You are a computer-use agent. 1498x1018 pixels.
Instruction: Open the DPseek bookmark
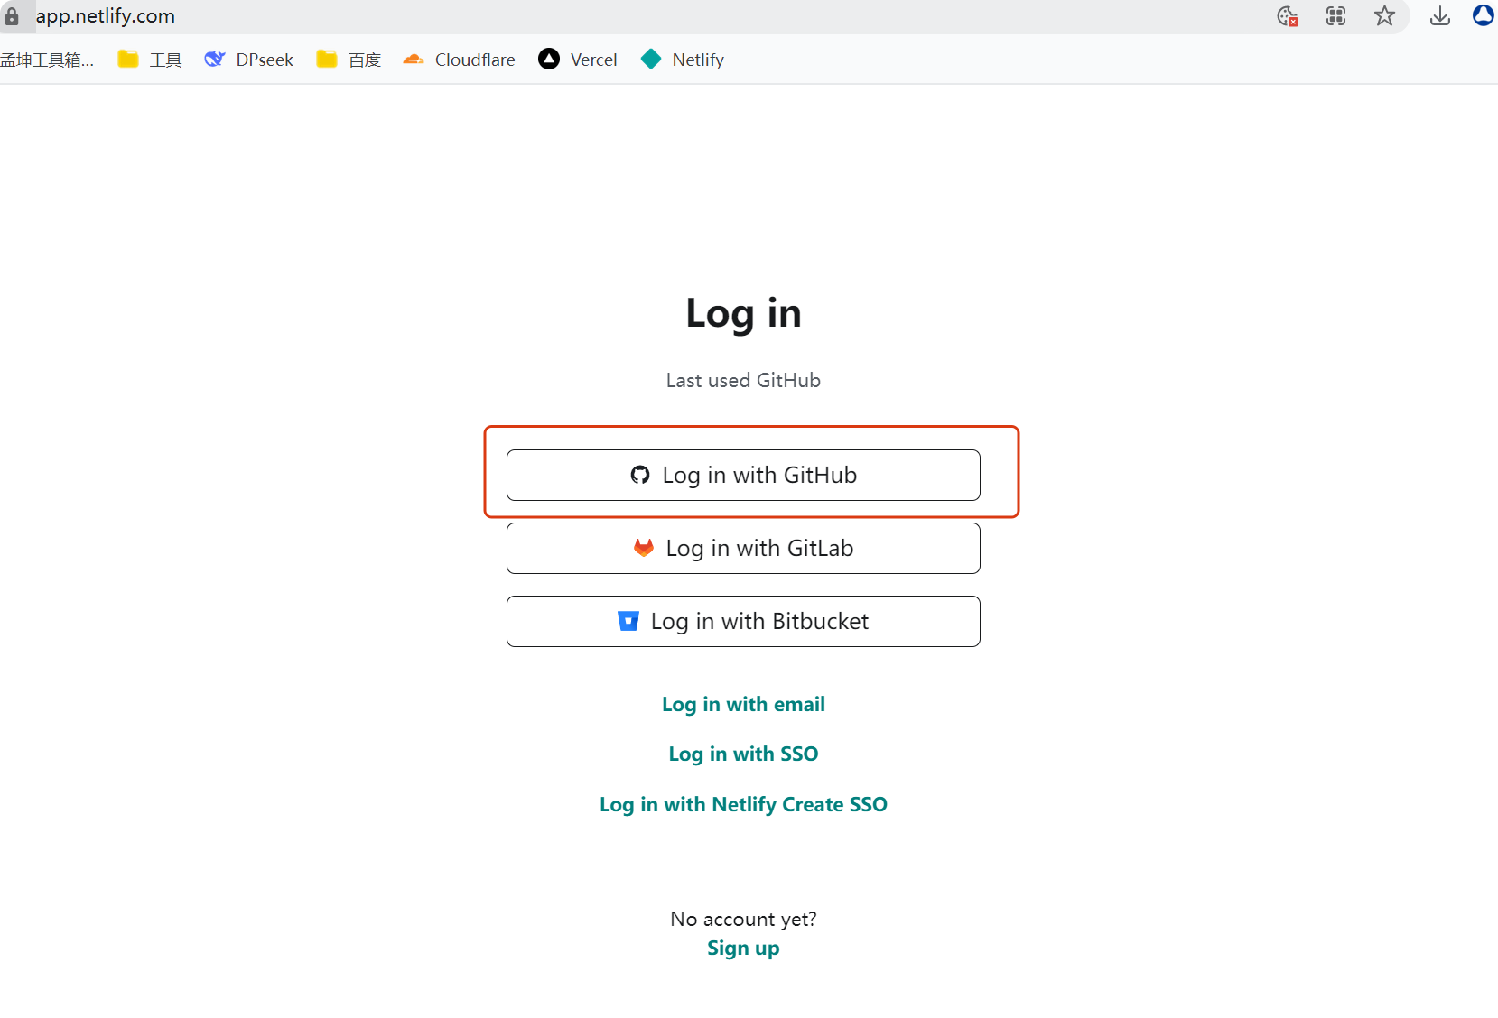tap(249, 60)
